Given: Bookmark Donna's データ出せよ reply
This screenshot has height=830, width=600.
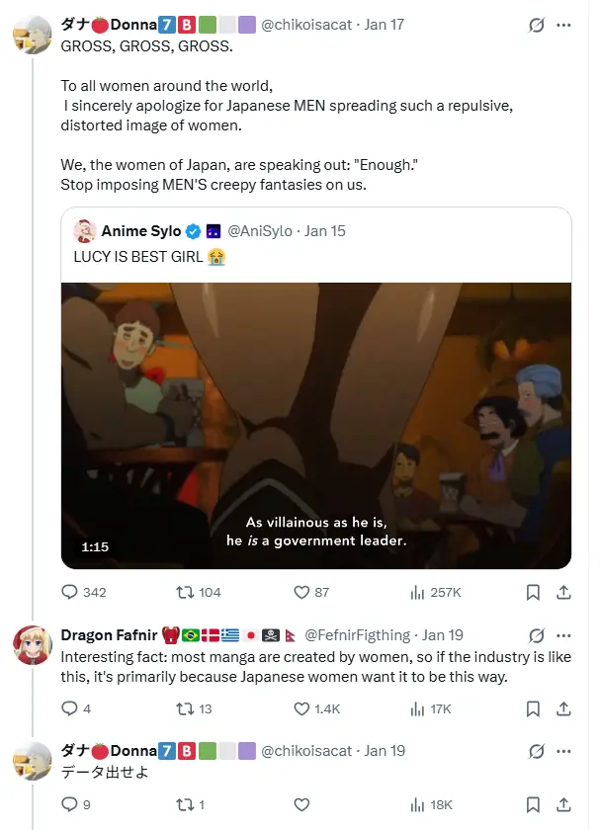Looking at the screenshot, I should (533, 804).
